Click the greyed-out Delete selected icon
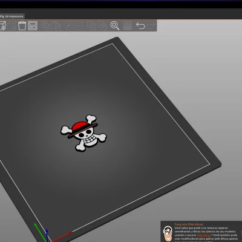The image size is (242, 242). pyautogui.click(x=12, y=25)
